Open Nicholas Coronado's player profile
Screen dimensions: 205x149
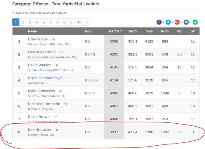[x=44, y=104]
